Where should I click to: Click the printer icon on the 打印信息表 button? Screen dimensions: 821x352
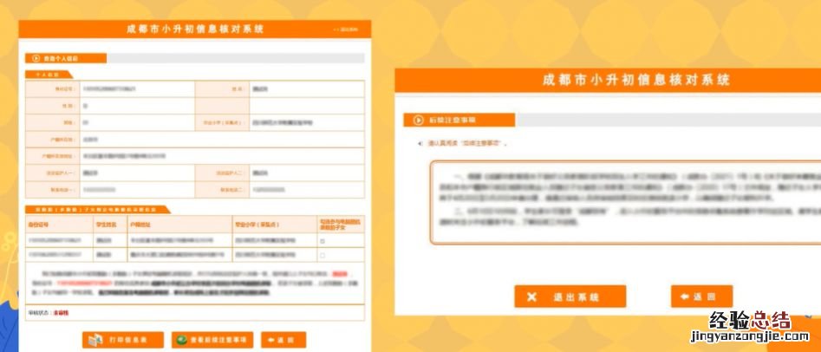pyautogui.click(x=95, y=340)
